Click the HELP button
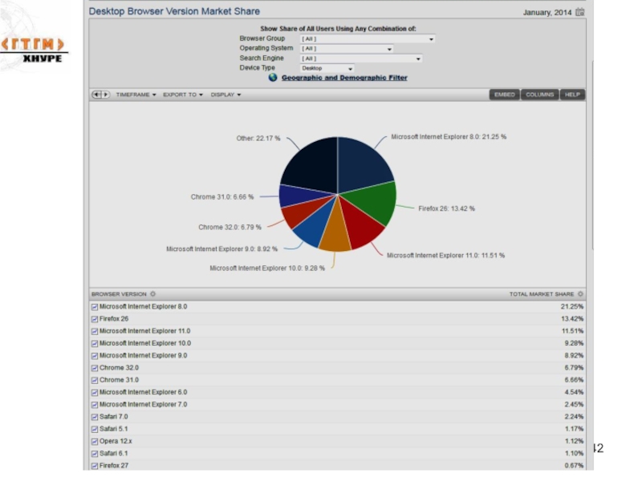The width and height of the screenshot is (642, 481). pyautogui.click(x=572, y=95)
